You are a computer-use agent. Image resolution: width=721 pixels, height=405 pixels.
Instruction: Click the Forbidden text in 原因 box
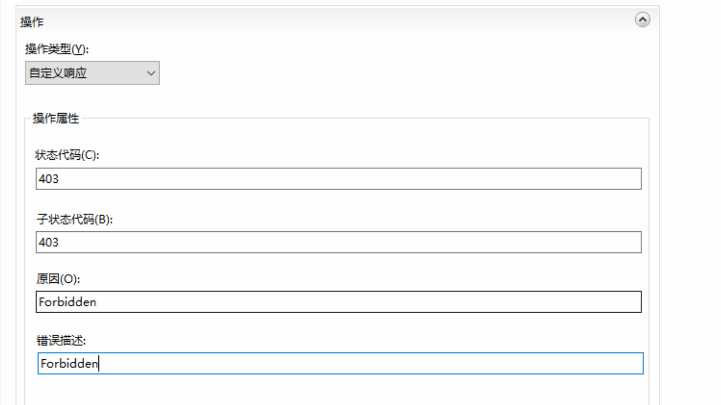[x=68, y=302]
